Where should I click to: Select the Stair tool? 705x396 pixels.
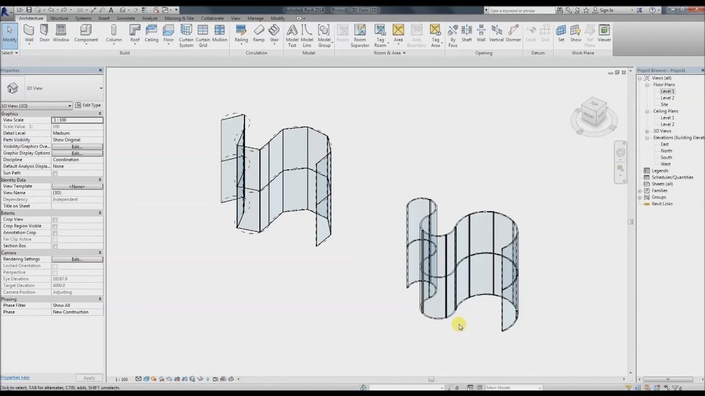(274, 34)
